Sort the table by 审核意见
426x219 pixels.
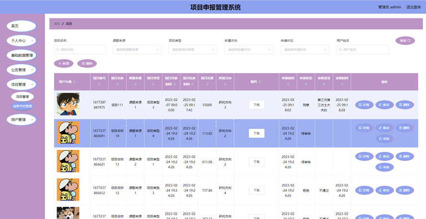324,81
